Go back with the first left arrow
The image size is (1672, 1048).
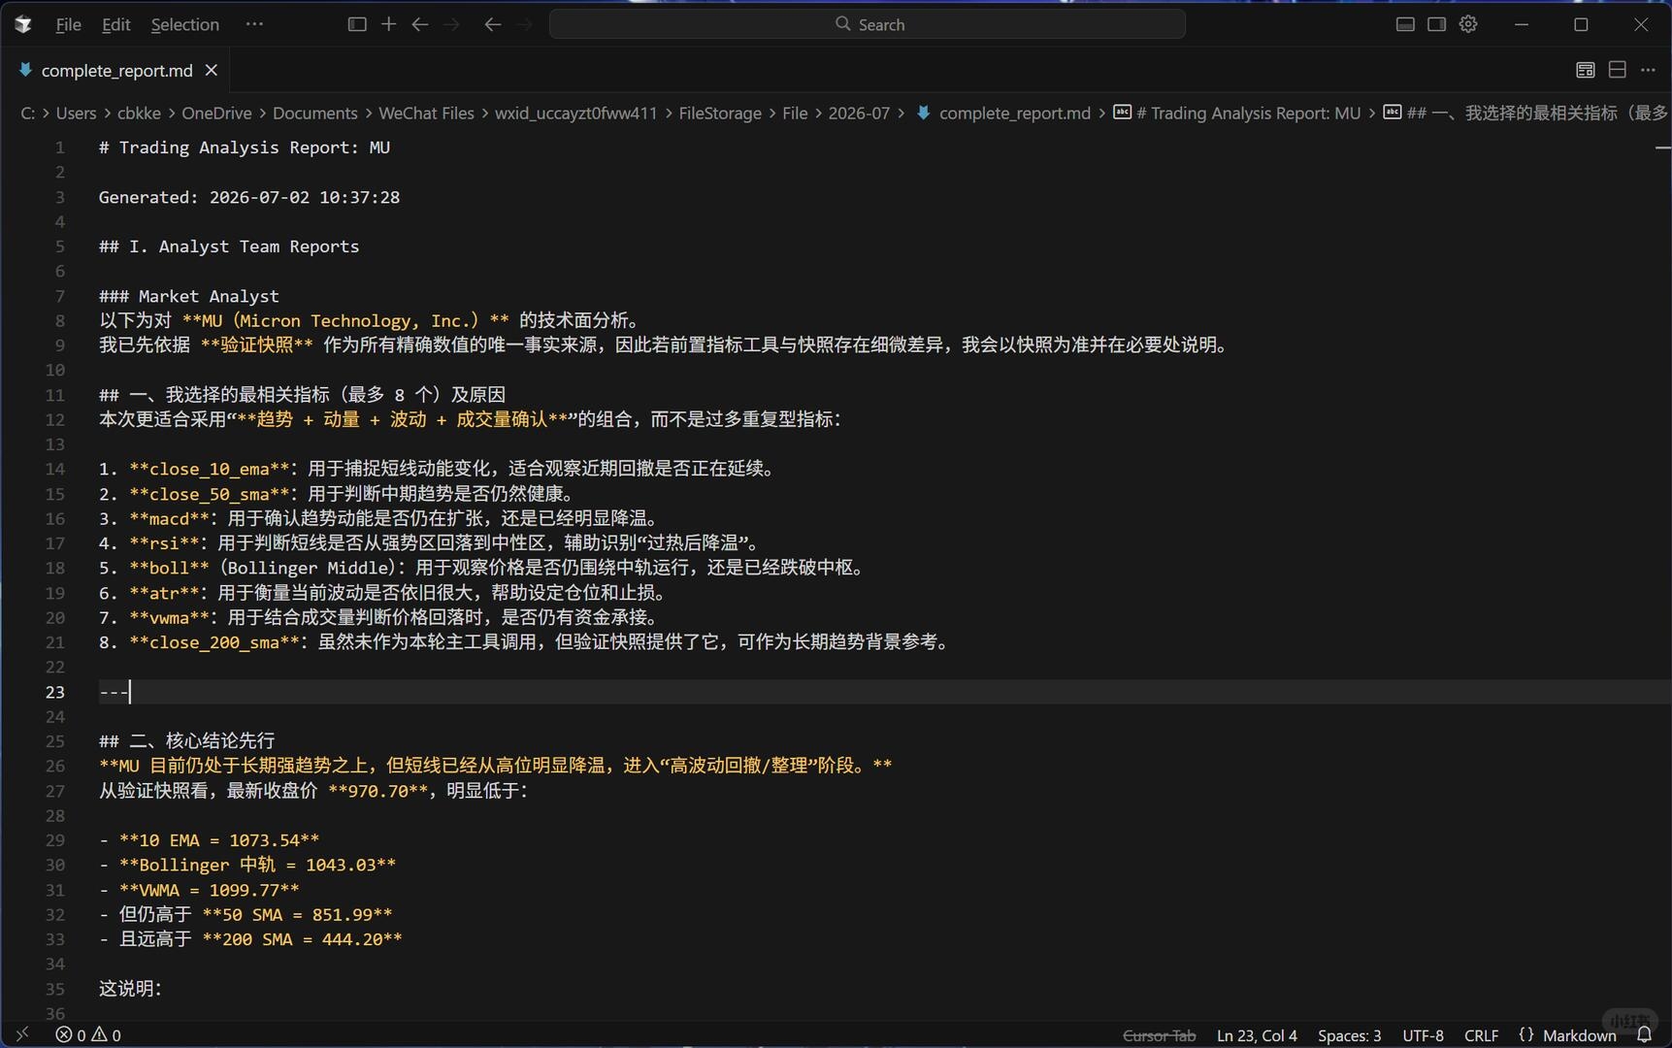point(420,24)
